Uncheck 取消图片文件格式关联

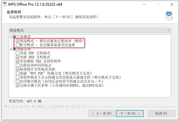pos(17,69)
